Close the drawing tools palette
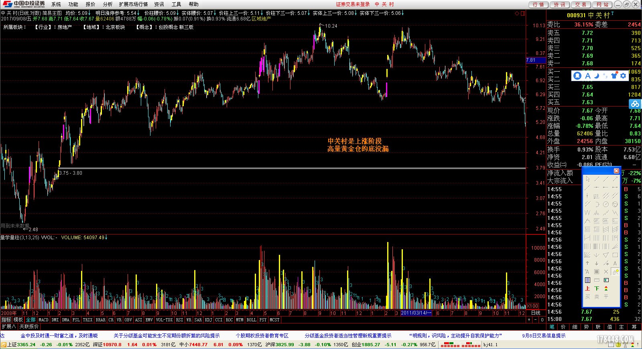This screenshot has height=349, width=642. (616, 171)
